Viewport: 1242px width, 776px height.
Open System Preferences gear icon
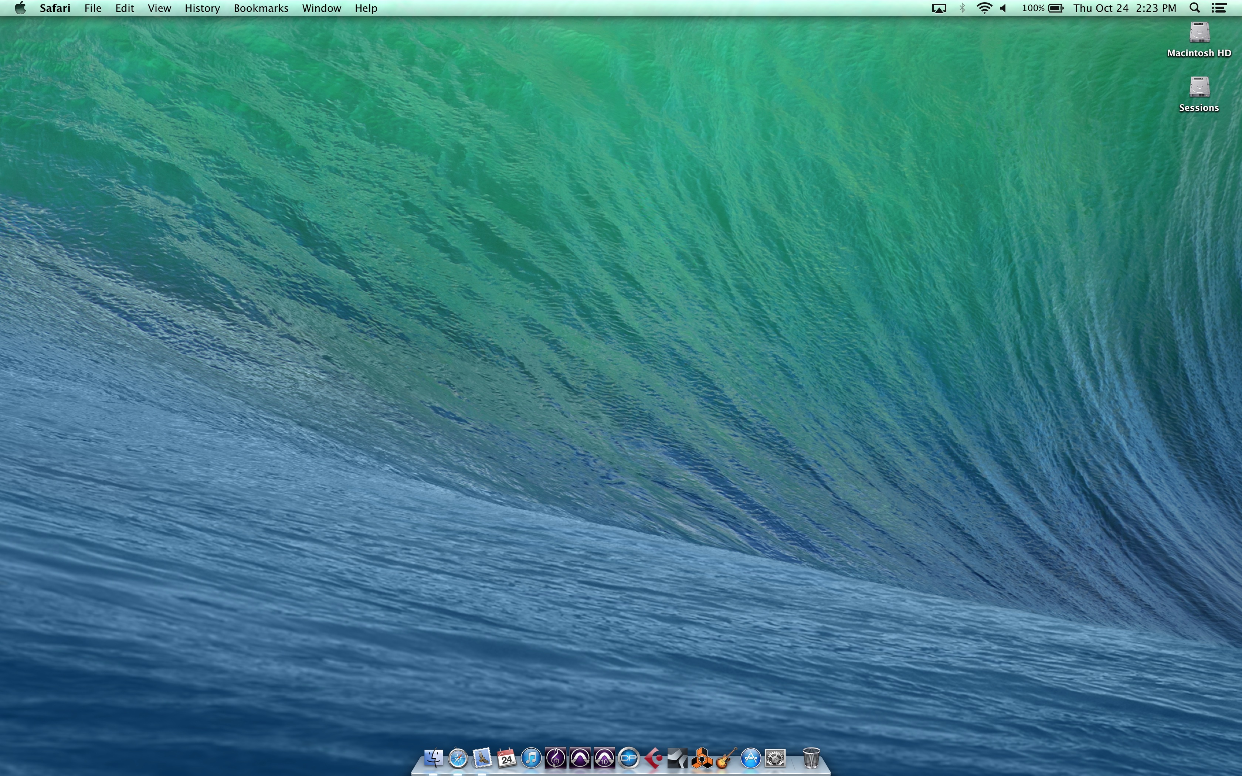(x=776, y=758)
